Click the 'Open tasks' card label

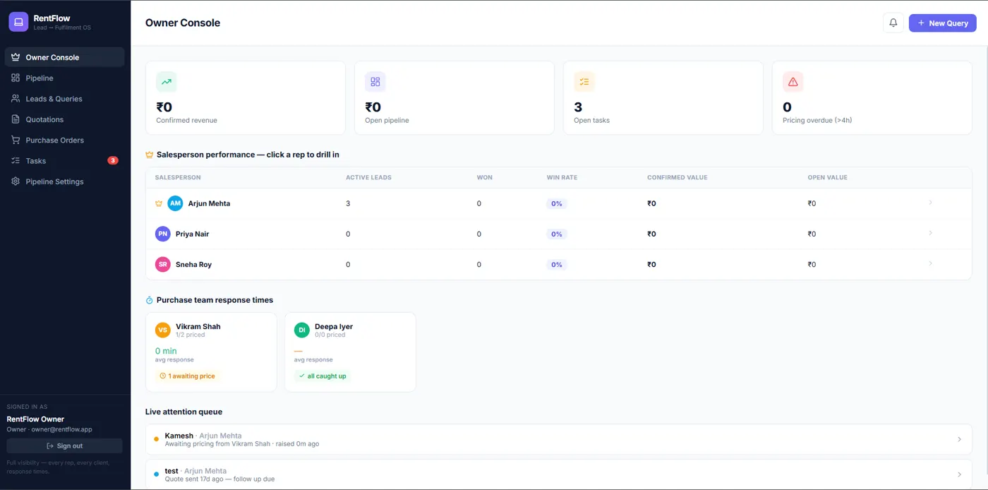(591, 120)
